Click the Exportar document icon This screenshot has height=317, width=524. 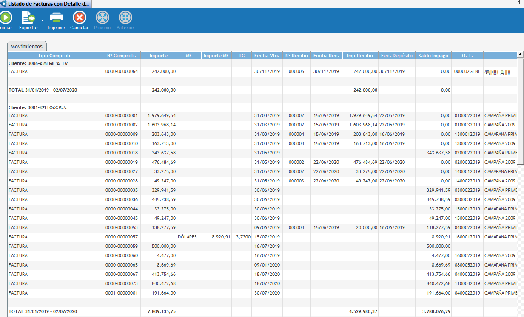coord(28,18)
